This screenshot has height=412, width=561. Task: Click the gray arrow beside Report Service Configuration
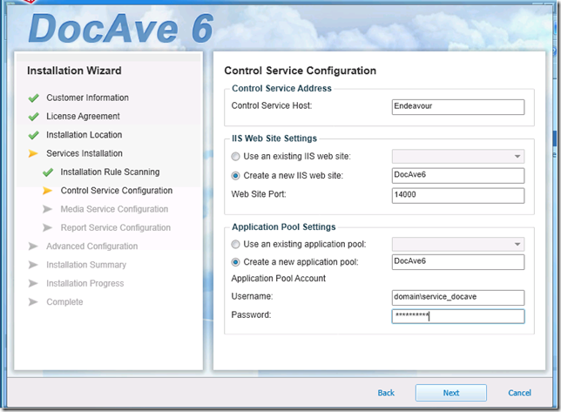point(48,228)
